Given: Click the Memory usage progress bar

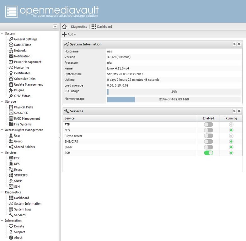Looking at the screenshot, I should pos(174,99).
